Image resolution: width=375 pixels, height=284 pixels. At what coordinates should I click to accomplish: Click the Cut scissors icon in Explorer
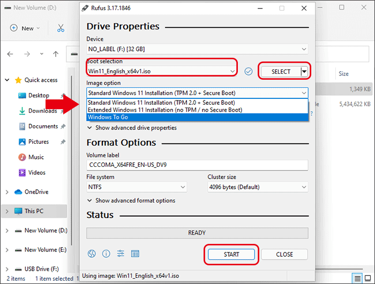pyautogui.click(x=61, y=28)
